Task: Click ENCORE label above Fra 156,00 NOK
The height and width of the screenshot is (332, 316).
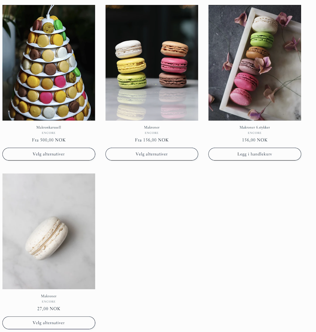Action: [152, 133]
